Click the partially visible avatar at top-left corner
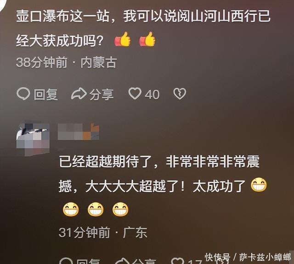Image resolution: width=294 pixels, height=264 pixels. 3,5
